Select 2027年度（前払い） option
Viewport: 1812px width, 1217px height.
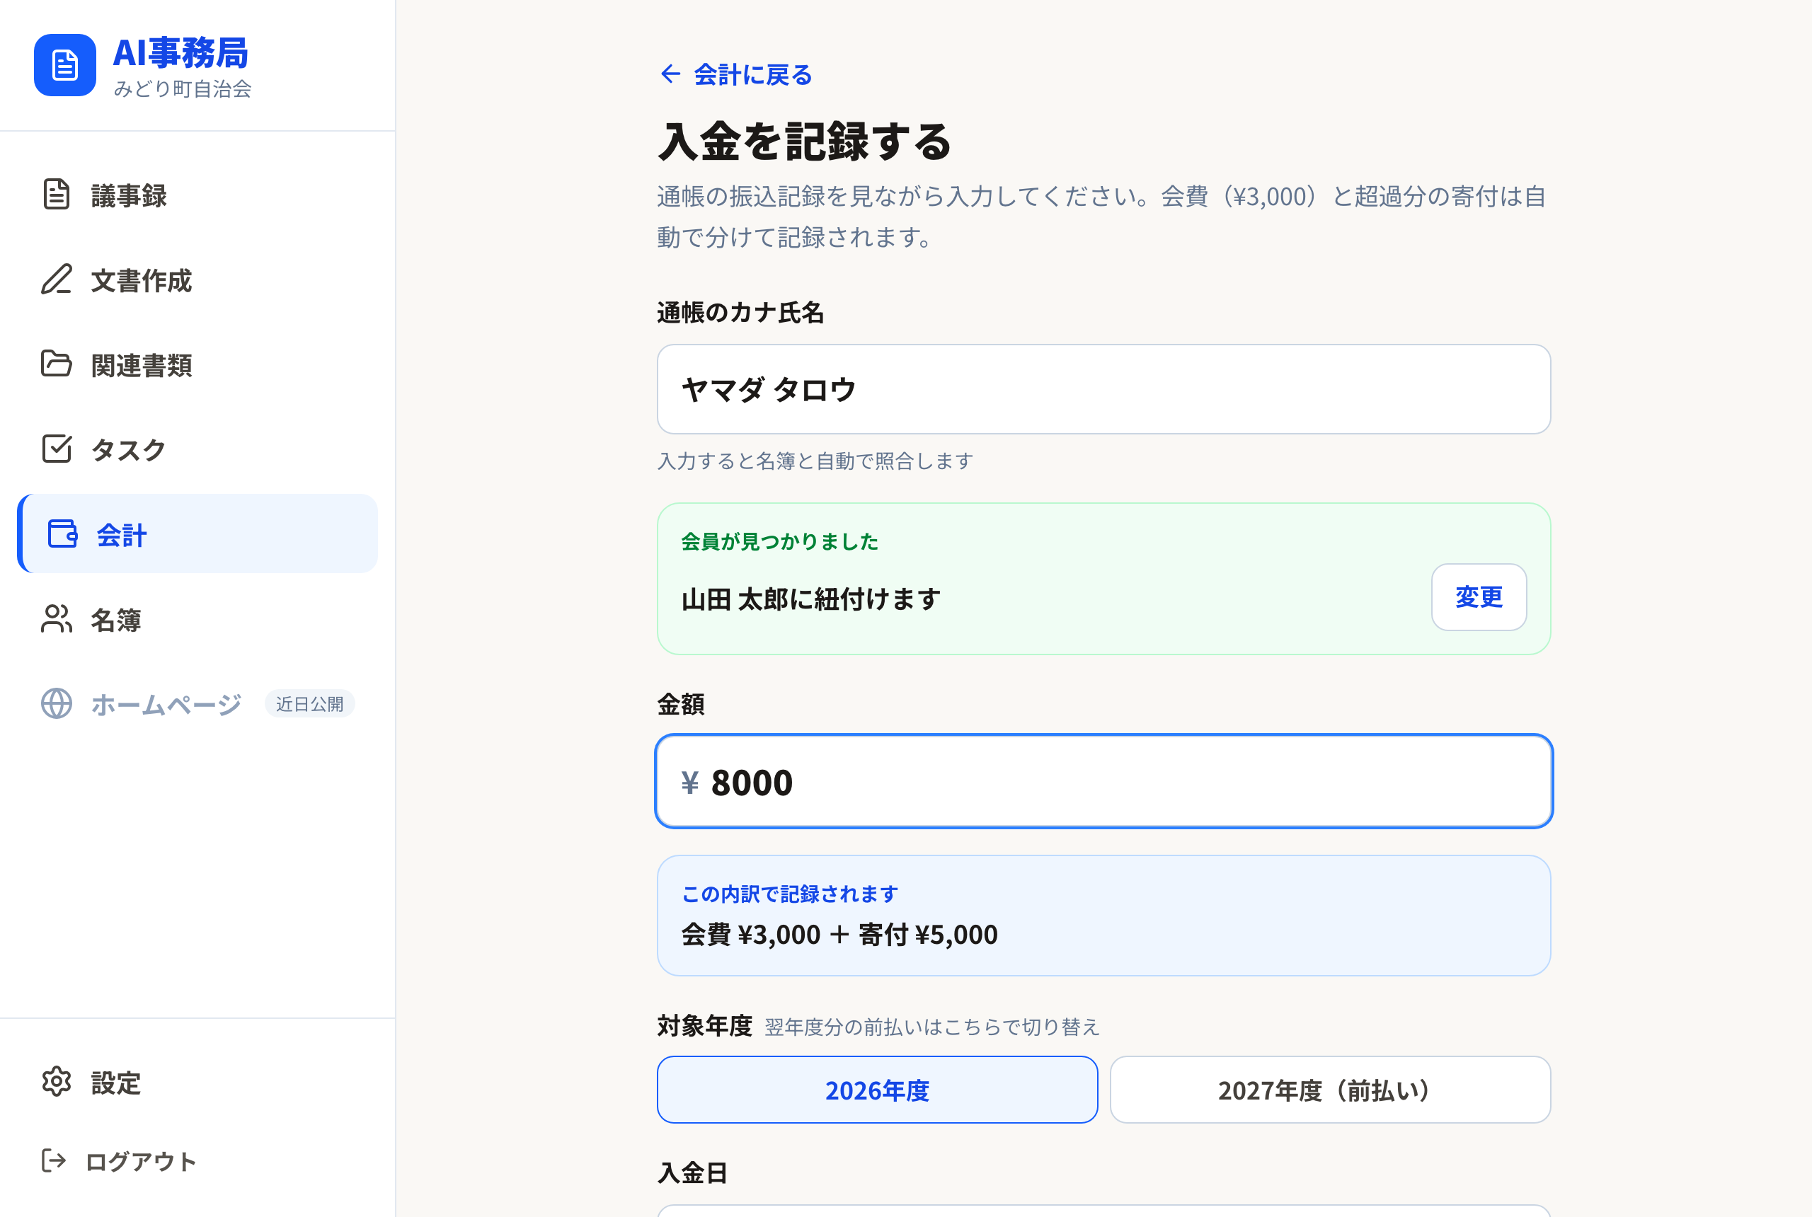[1330, 1090]
